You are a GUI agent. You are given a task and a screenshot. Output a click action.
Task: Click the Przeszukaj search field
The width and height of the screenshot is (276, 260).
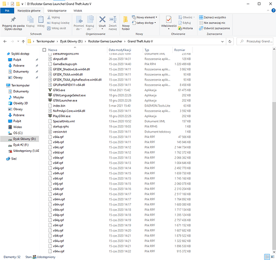(255, 42)
